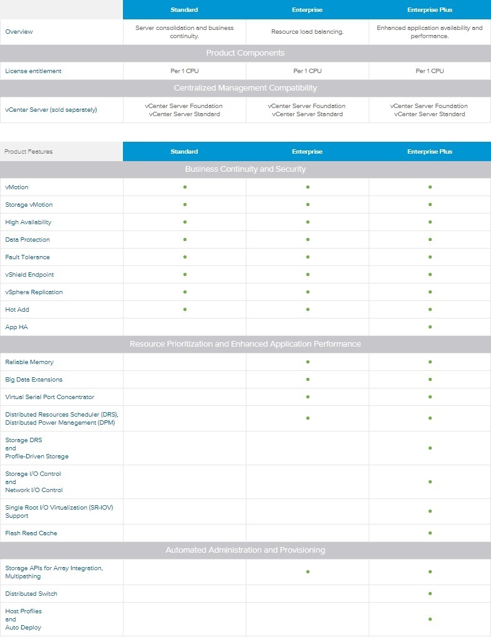
Task: Click the Enterprise Plus header in the top table
Action: pos(430,10)
